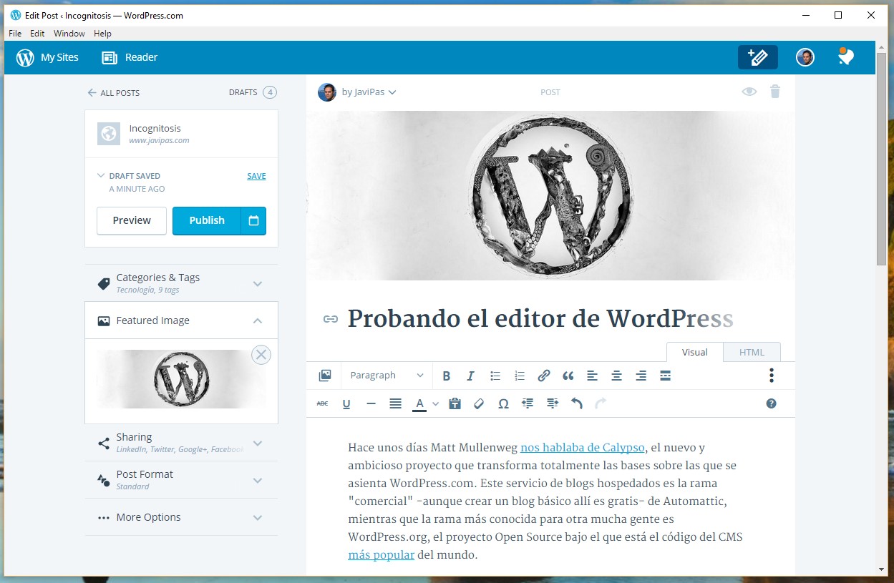Change author using the JaviPas dropdown

pyautogui.click(x=369, y=92)
